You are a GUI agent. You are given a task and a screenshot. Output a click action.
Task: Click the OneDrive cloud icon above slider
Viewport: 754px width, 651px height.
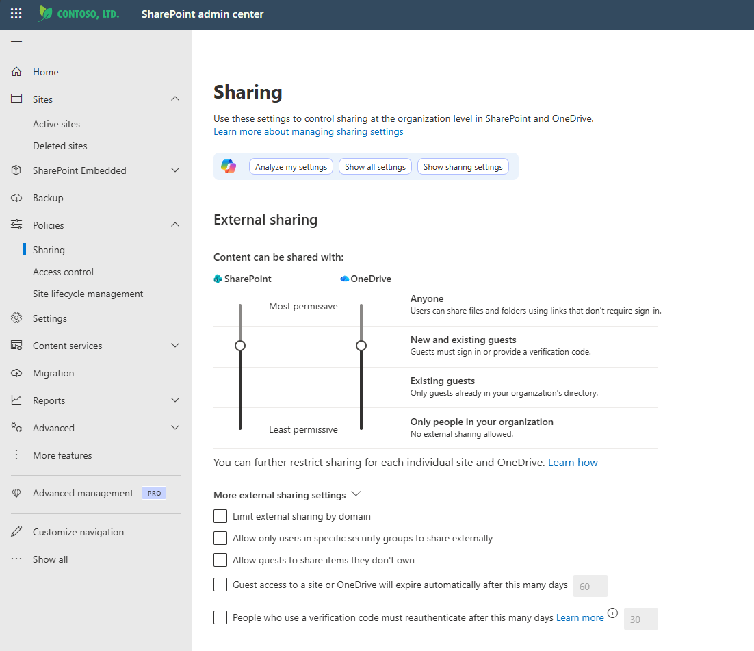click(344, 279)
